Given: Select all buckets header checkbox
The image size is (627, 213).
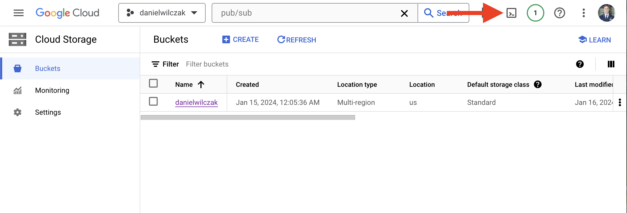Looking at the screenshot, I should [x=153, y=83].
